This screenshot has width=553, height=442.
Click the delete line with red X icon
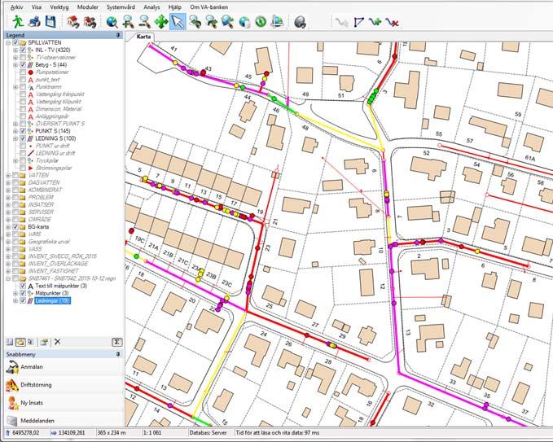pos(392,22)
